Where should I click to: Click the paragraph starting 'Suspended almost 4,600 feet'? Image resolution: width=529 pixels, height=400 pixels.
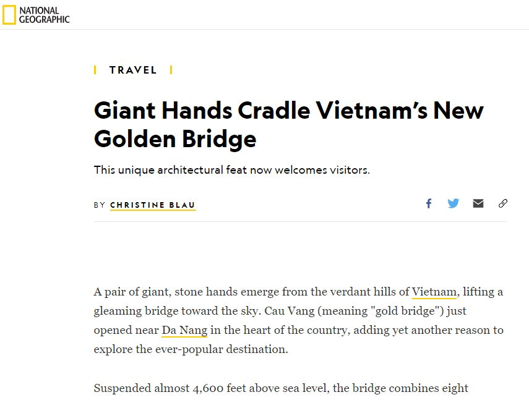tap(281, 388)
